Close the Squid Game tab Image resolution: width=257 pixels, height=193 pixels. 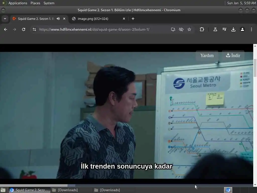click(x=64, y=19)
